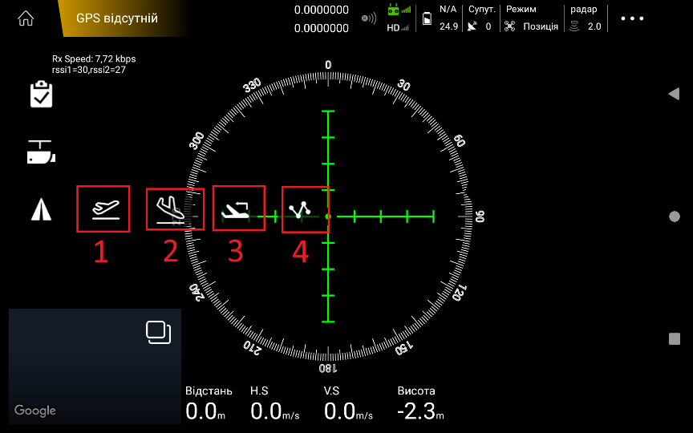Tap the flight navigation arrow icon
The image size is (693, 433).
point(41,209)
